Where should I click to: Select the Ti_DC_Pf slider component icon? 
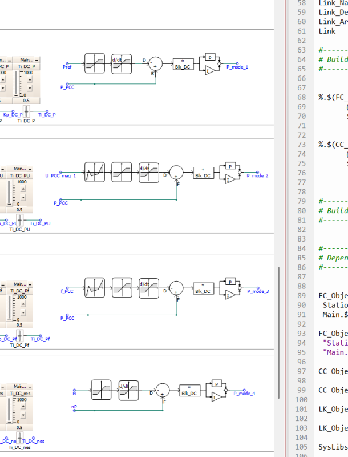[19, 336]
